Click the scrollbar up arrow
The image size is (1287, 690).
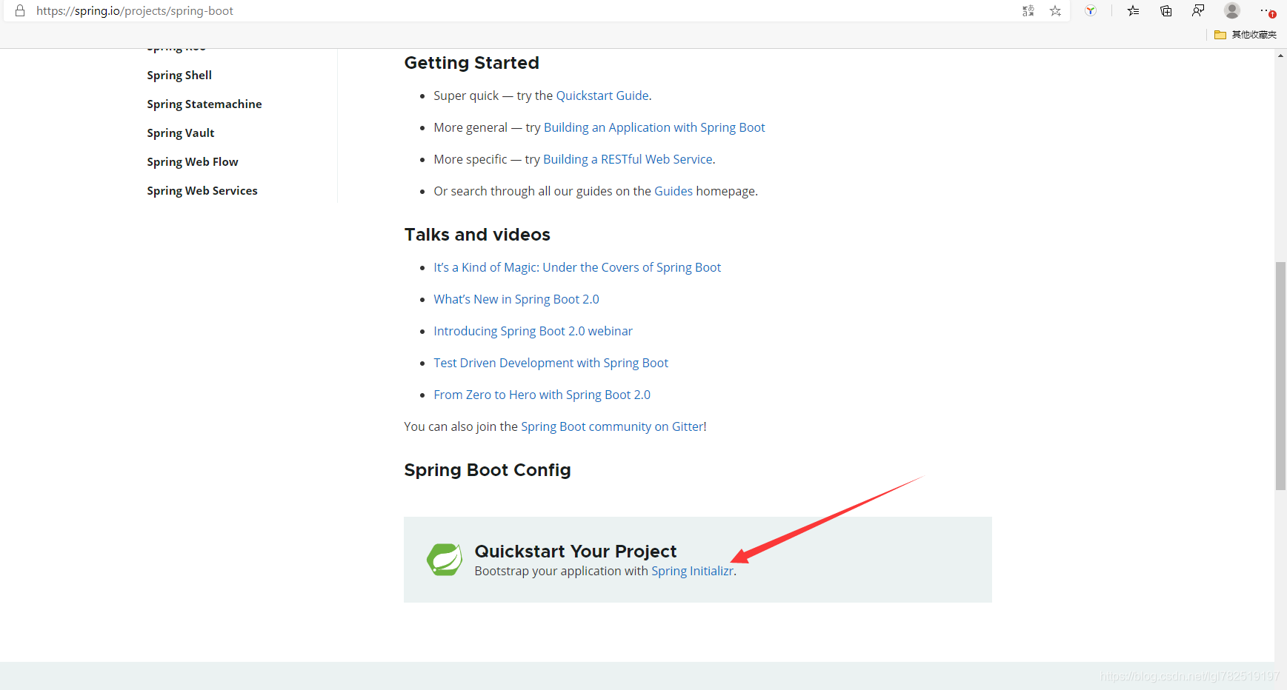[x=1280, y=56]
